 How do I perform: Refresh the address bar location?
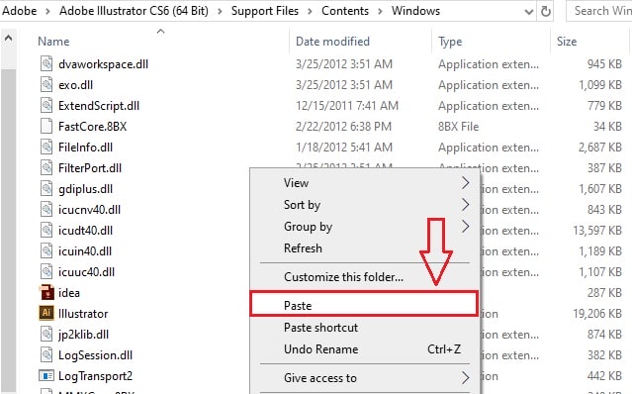pyautogui.click(x=545, y=11)
